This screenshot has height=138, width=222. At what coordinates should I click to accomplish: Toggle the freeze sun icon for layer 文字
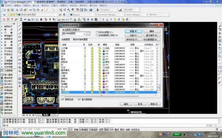click(x=92, y=67)
